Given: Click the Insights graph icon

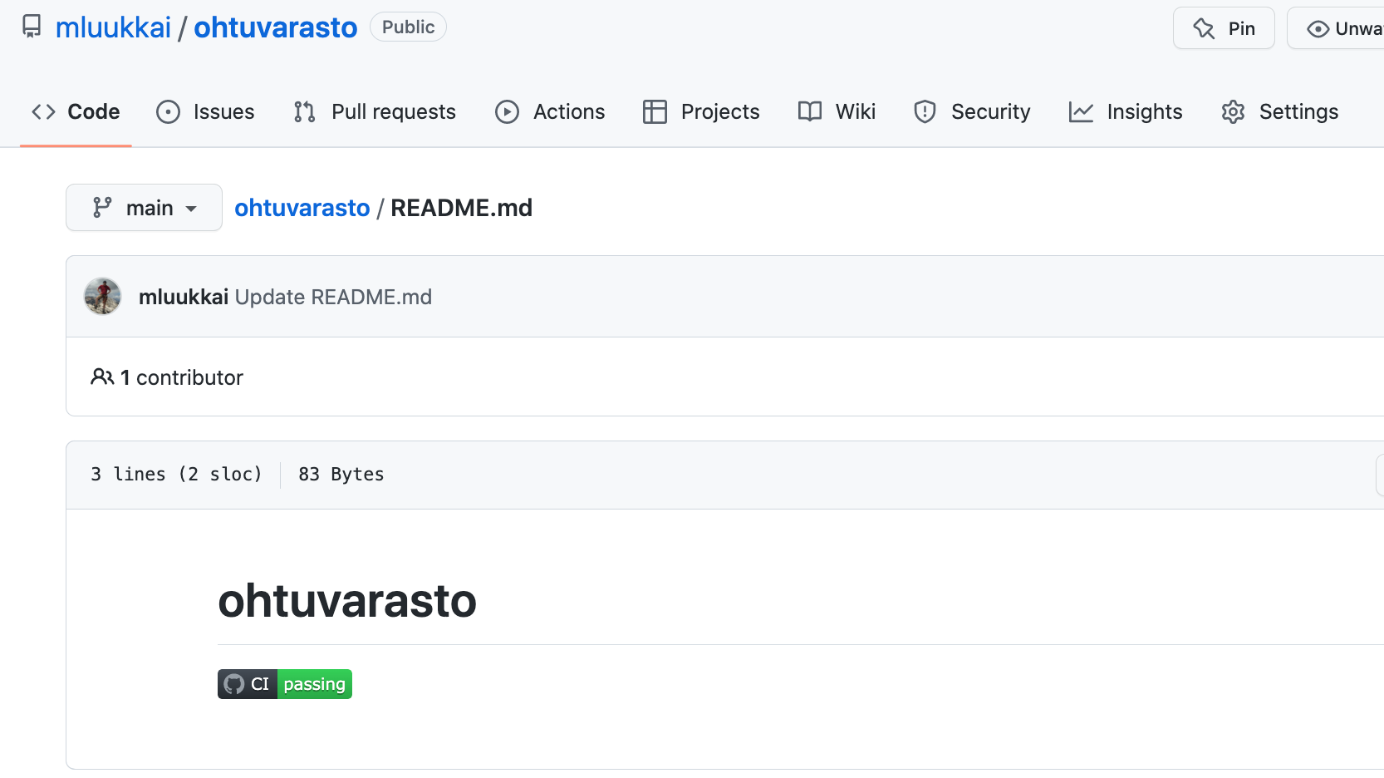Looking at the screenshot, I should pyautogui.click(x=1081, y=112).
